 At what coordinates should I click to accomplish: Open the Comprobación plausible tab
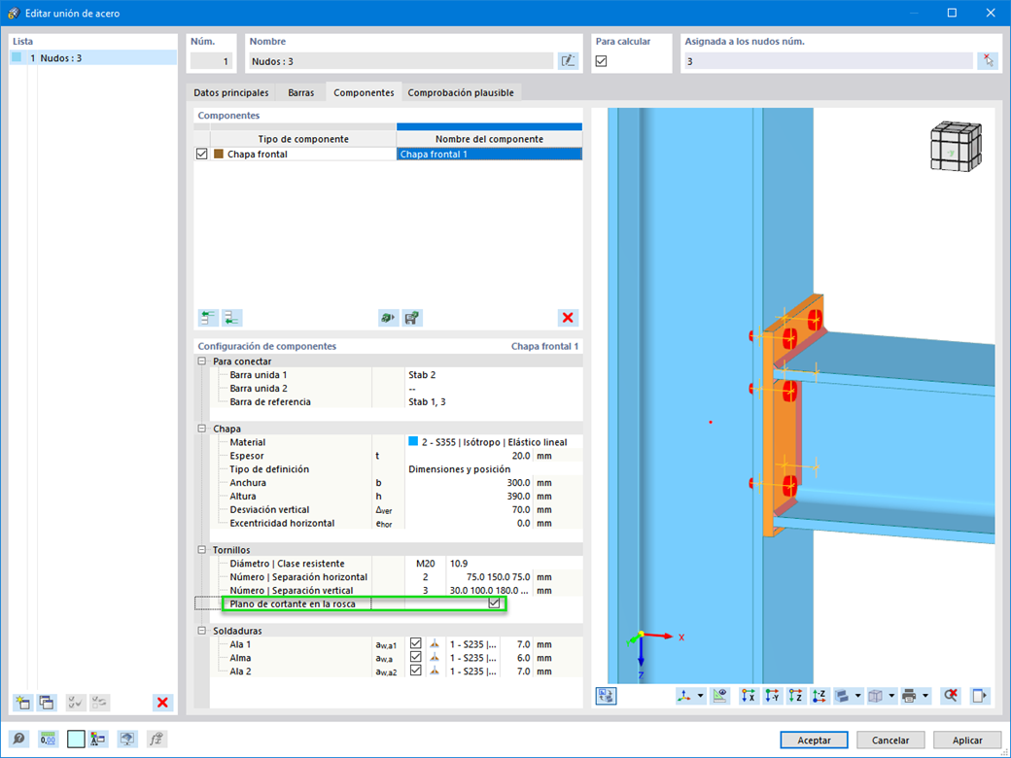pos(461,93)
